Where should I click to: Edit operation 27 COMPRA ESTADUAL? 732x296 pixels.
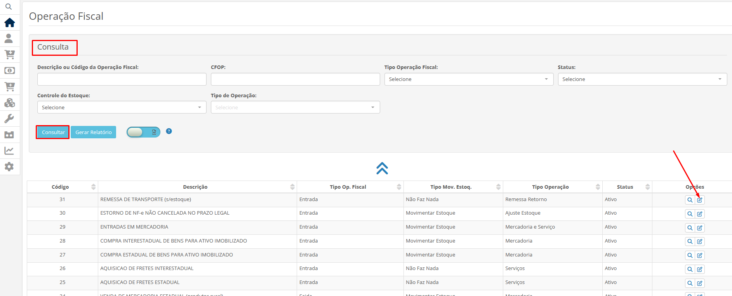tap(700, 255)
